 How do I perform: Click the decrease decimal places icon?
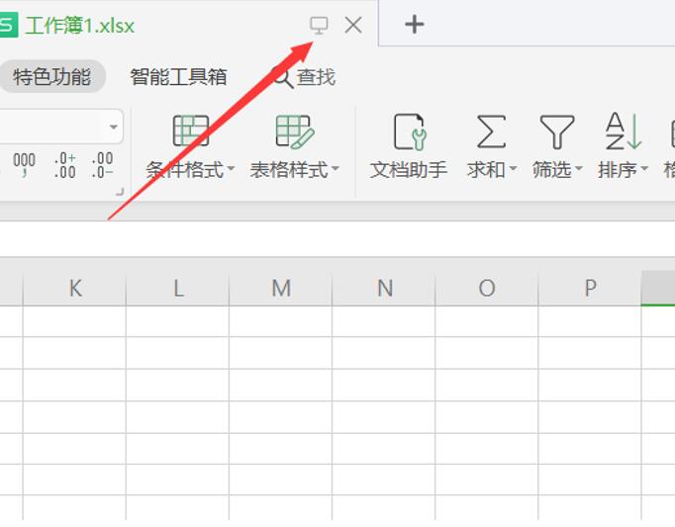[x=102, y=165]
